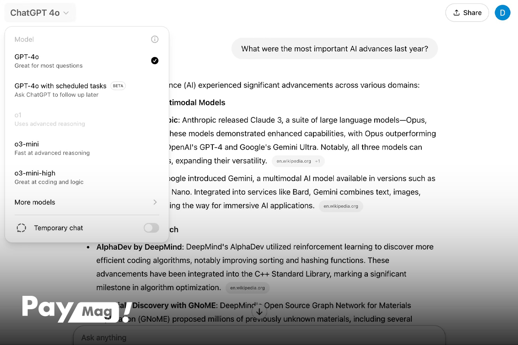Click the More models chevron arrow
518x345 pixels.
tap(155, 202)
